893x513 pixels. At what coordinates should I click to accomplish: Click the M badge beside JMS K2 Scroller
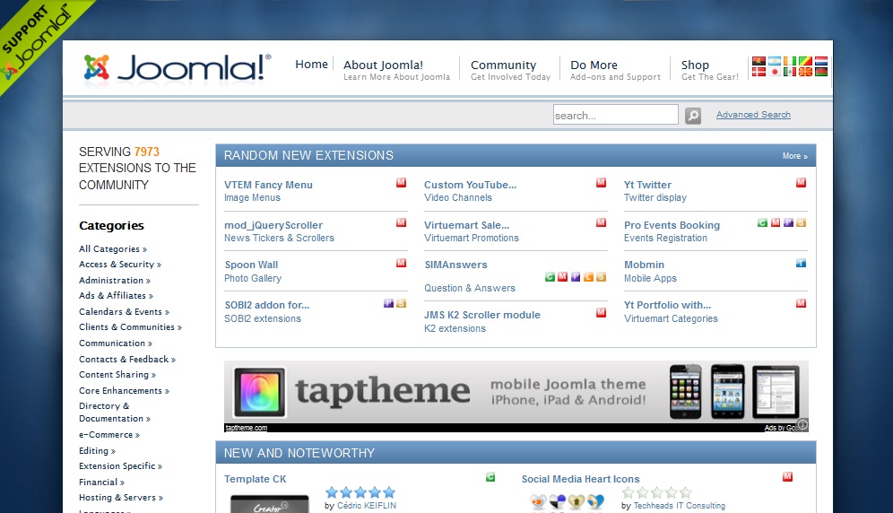point(601,313)
